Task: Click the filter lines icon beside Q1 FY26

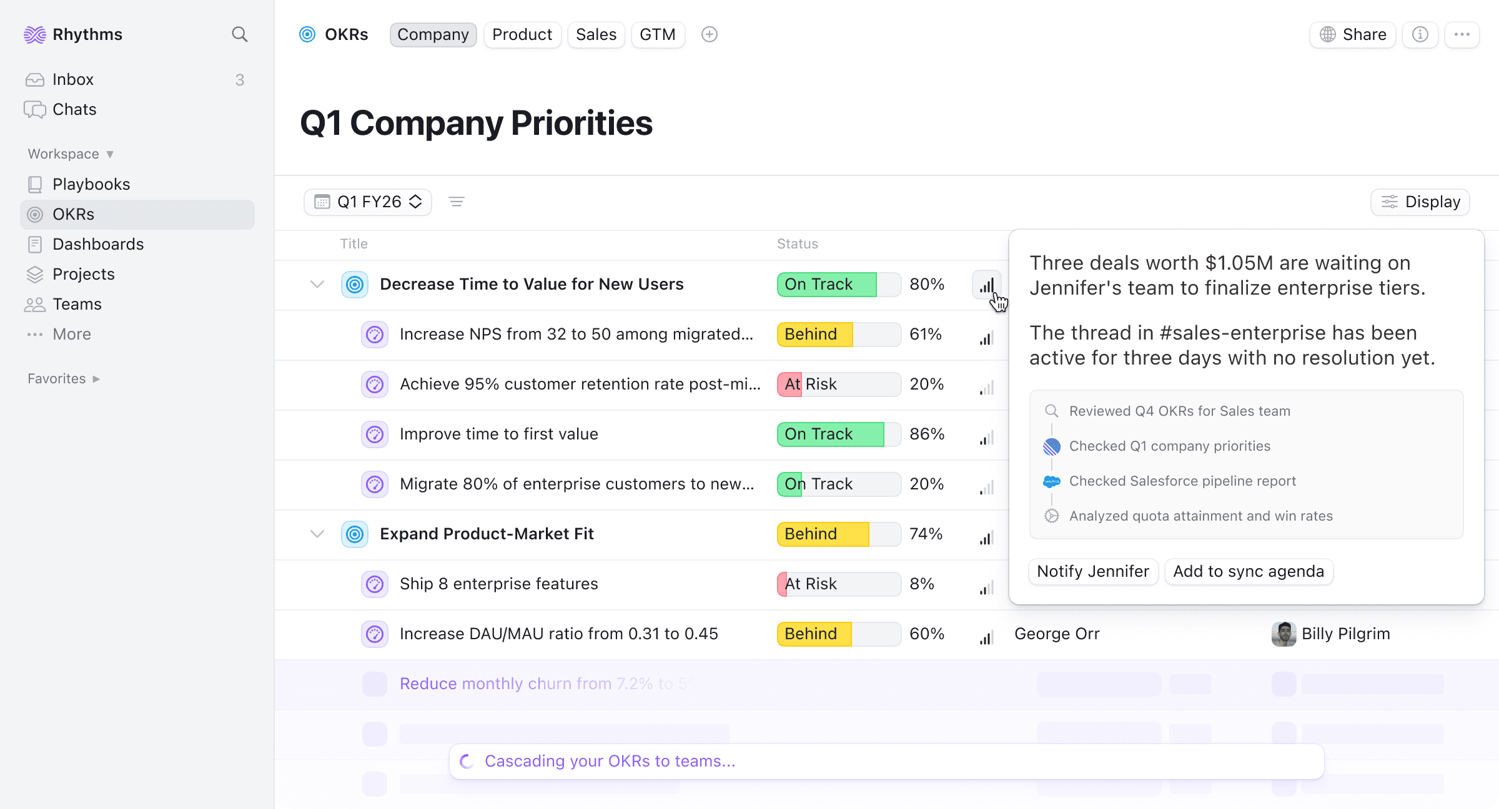Action: coord(457,202)
